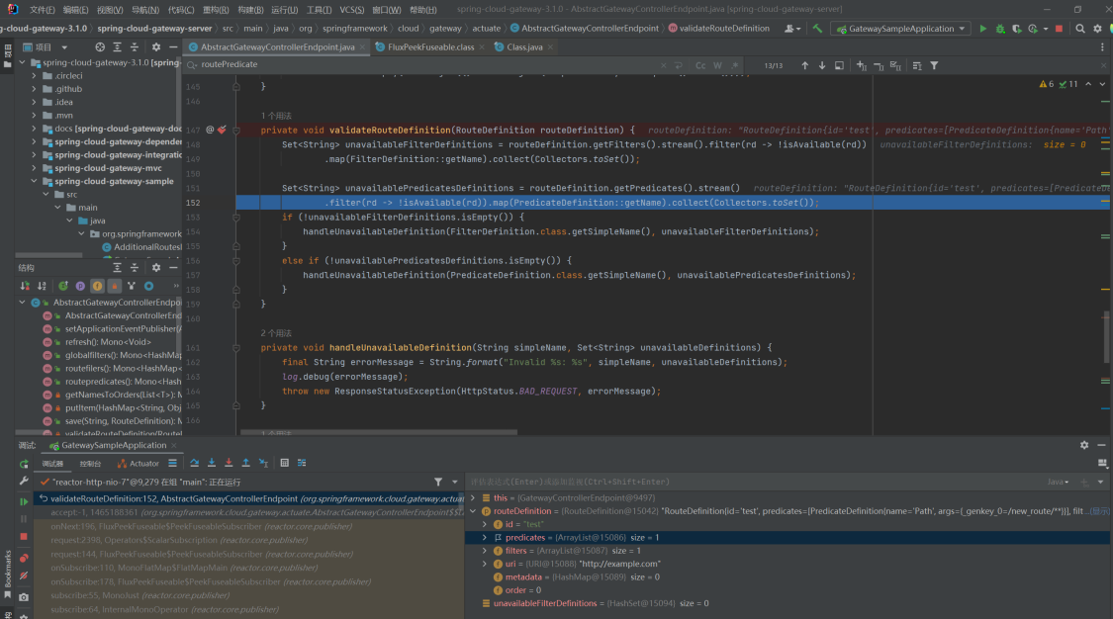Build the project with the hammer icon
This screenshot has height=619, width=1113.
[818, 29]
